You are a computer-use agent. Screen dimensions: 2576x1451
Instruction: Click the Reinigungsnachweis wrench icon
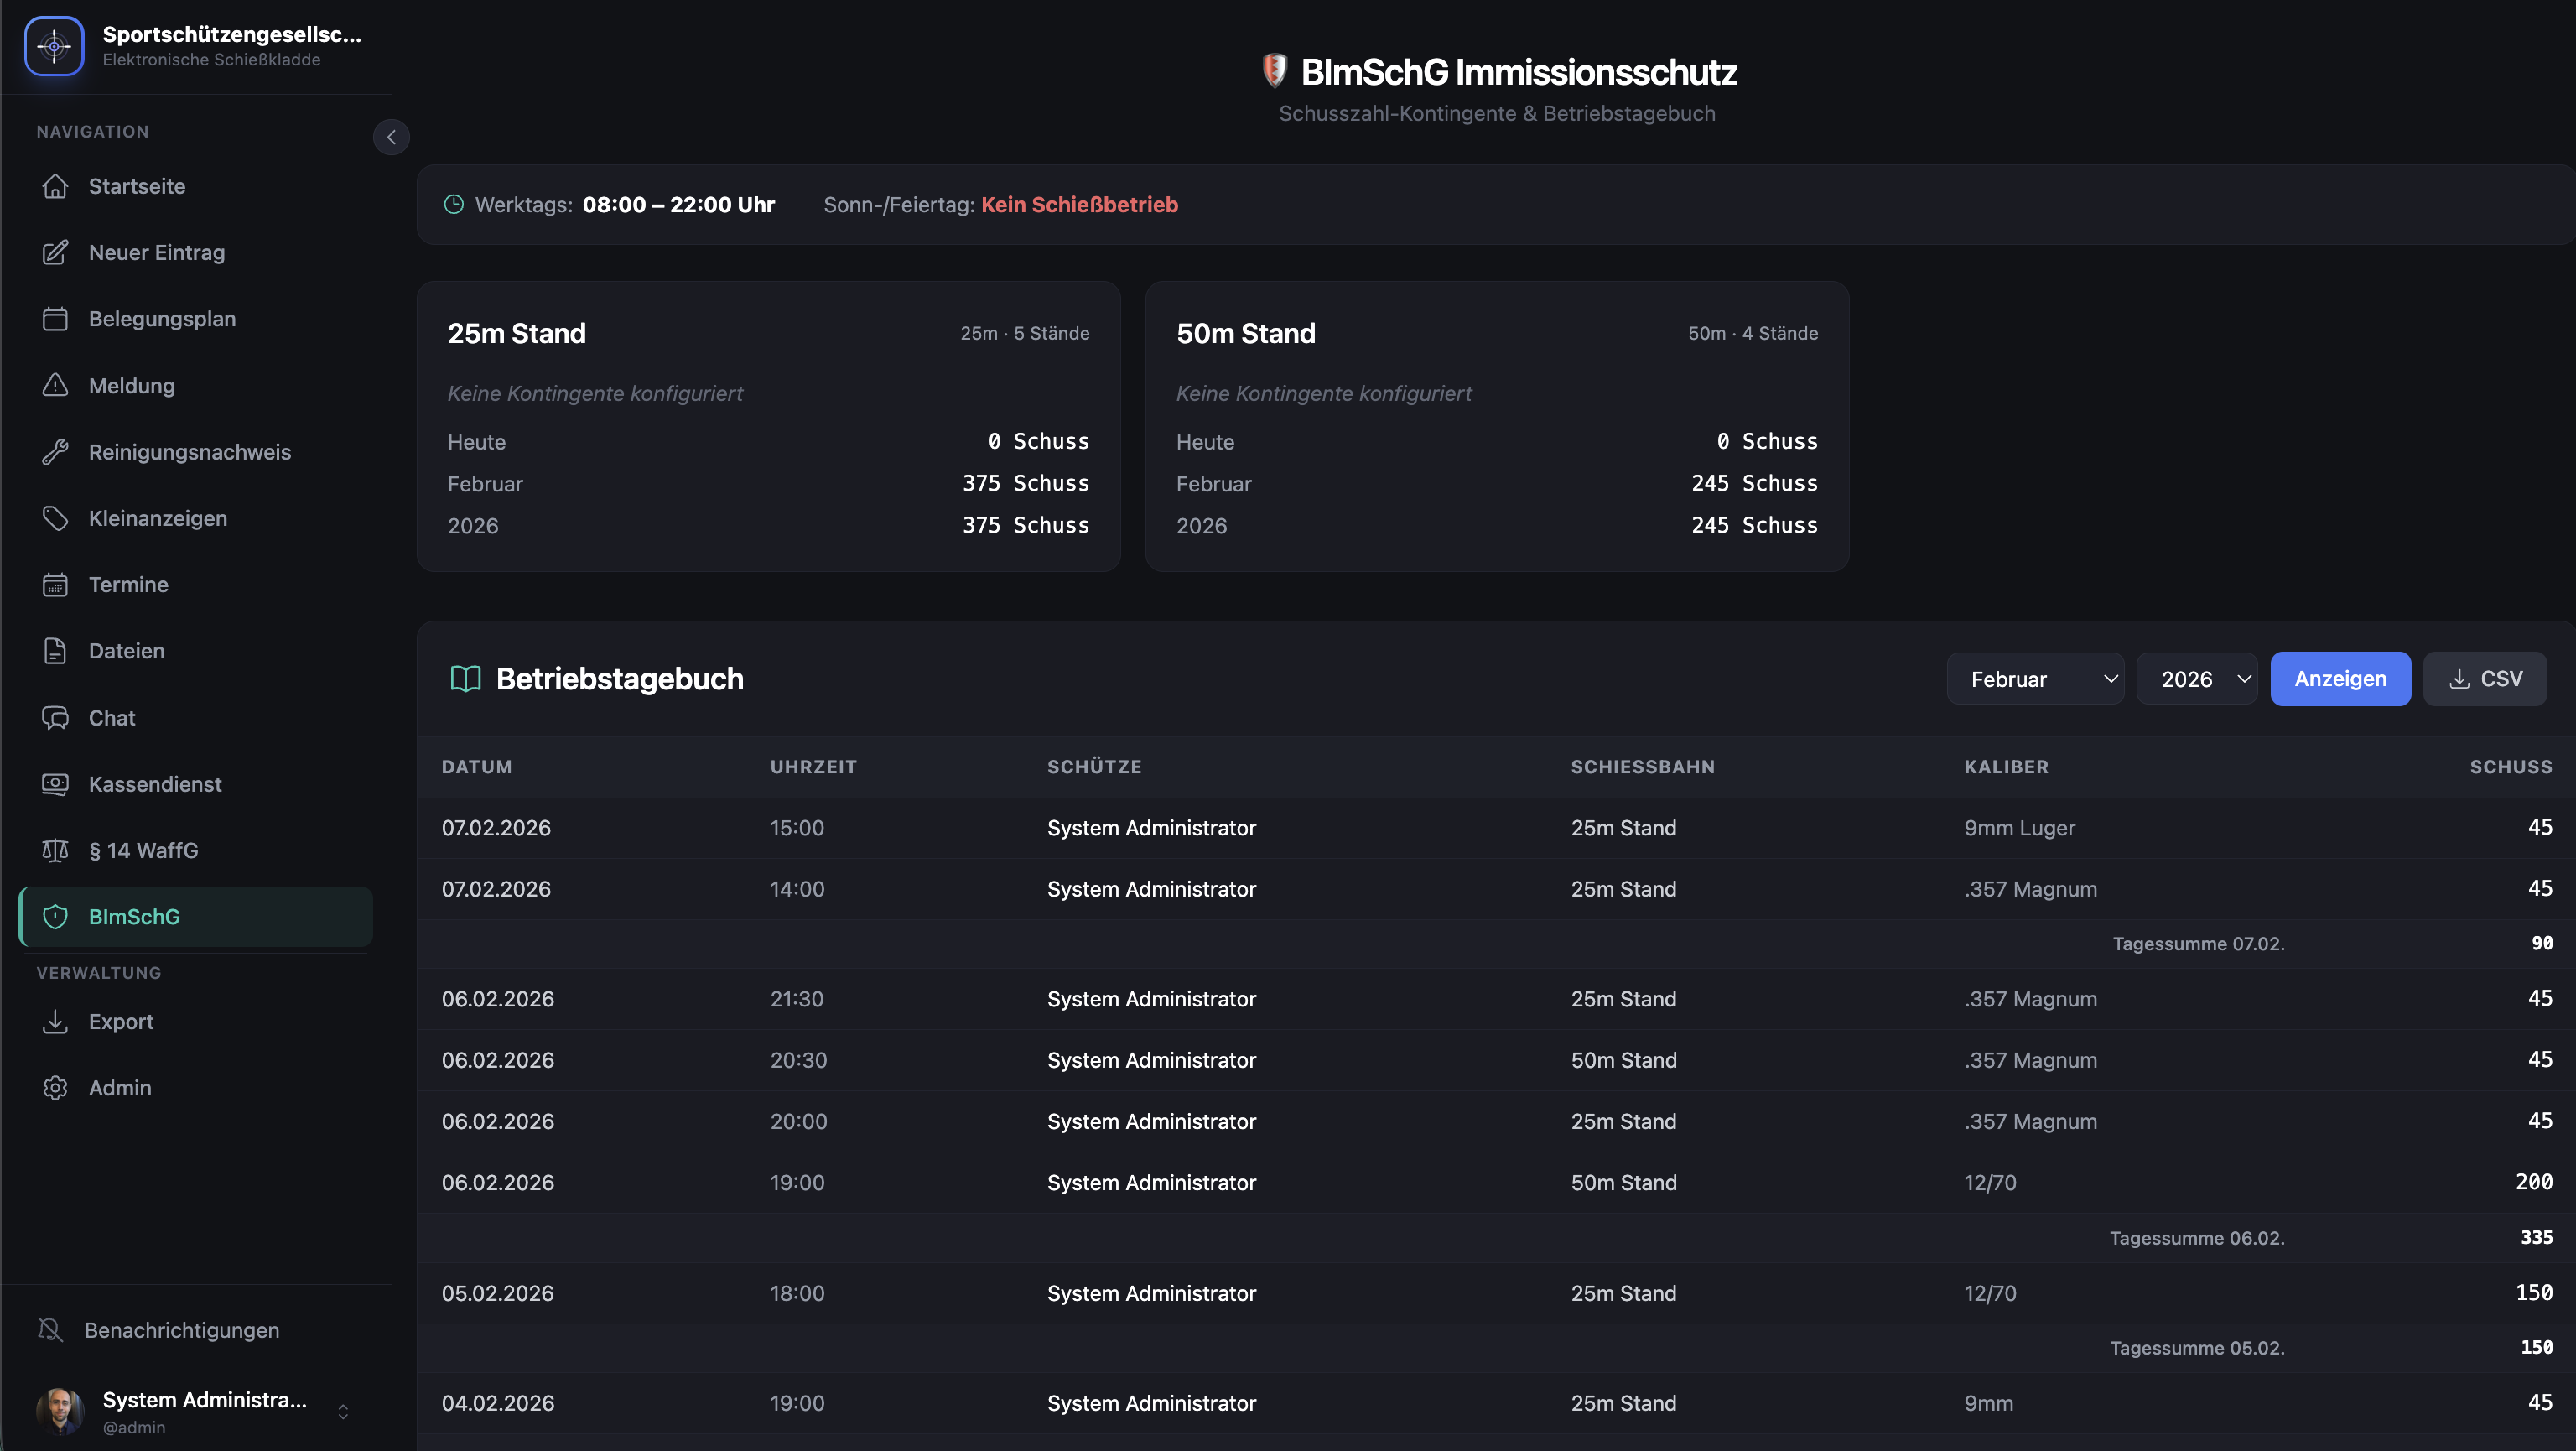coord(55,452)
